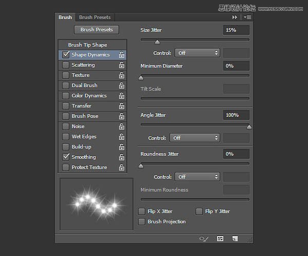This screenshot has width=308, height=256.
Task: Collapse the panel with the double-arrow icon
Action: 235,17
